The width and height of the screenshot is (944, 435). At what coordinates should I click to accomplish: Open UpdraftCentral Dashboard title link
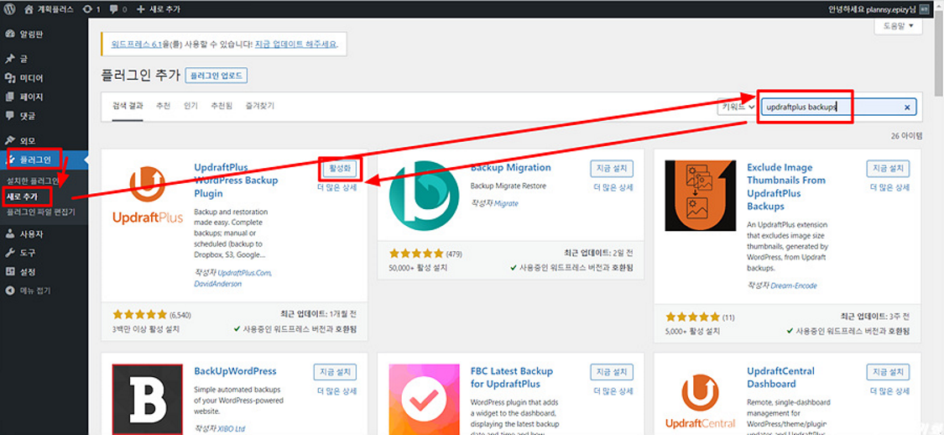coord(780,377)
